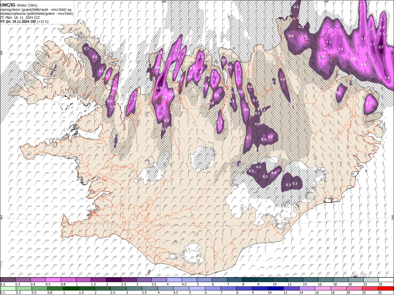Select the dark purple upper swatch between 2 and 2.5
The width and height of the screenshot is (394, 295).
(114, 280)
